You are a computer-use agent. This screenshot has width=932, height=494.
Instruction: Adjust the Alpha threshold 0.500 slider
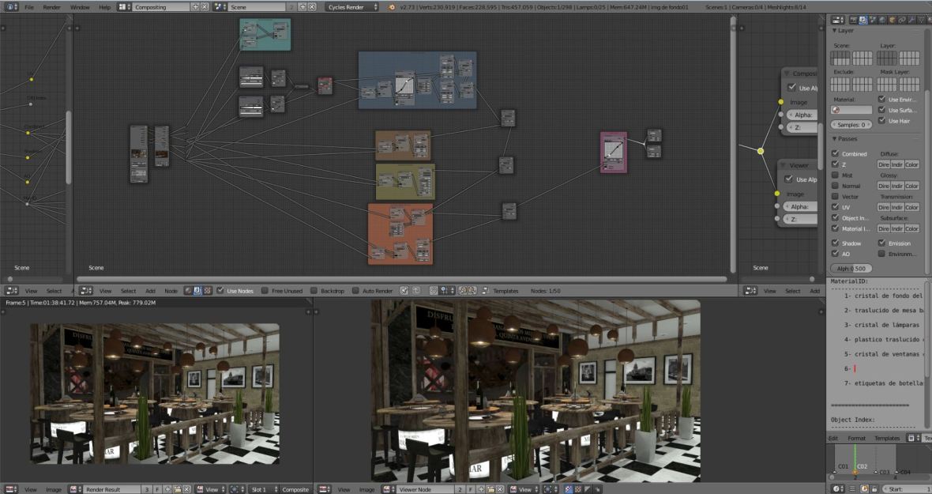(x=851, y=269)
